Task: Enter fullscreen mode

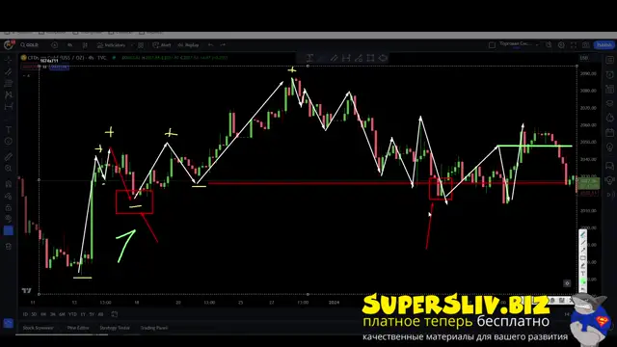Action: pos(574,45)
